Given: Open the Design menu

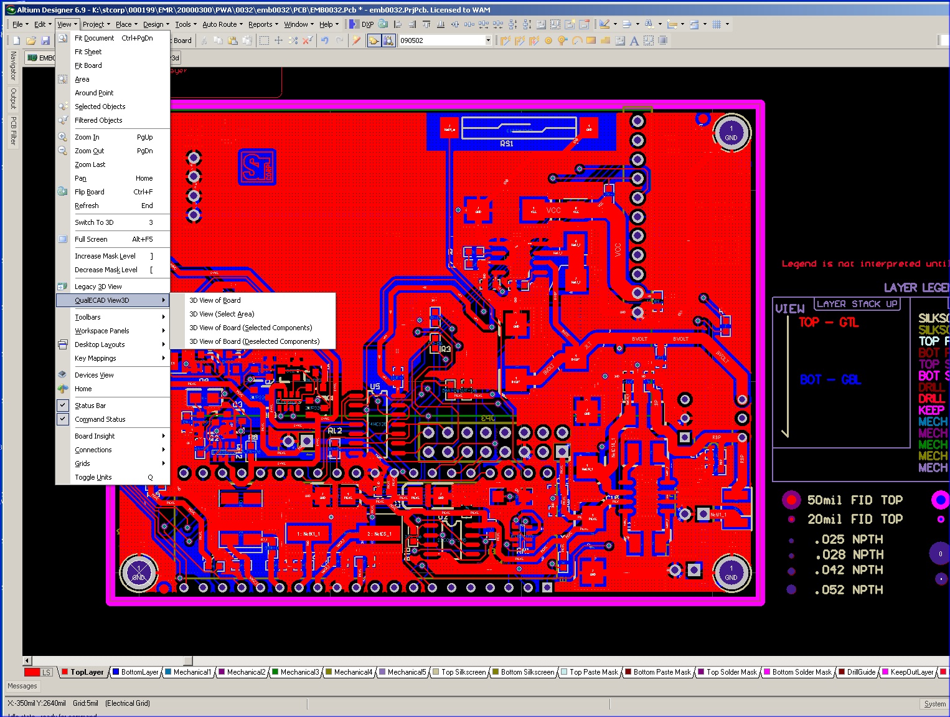Looking at the screenshot, I should [156, 24].
